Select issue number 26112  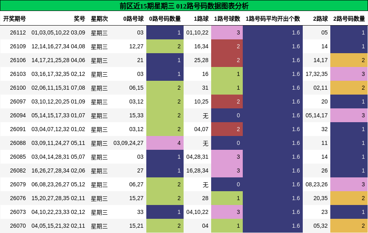(x=18, y=33)
